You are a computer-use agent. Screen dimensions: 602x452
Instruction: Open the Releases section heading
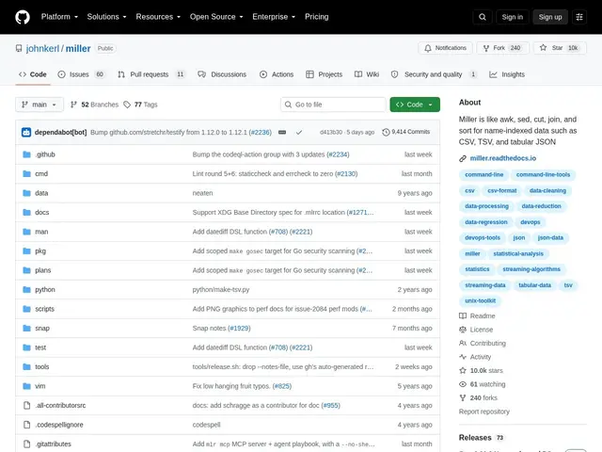coord(475,438)
